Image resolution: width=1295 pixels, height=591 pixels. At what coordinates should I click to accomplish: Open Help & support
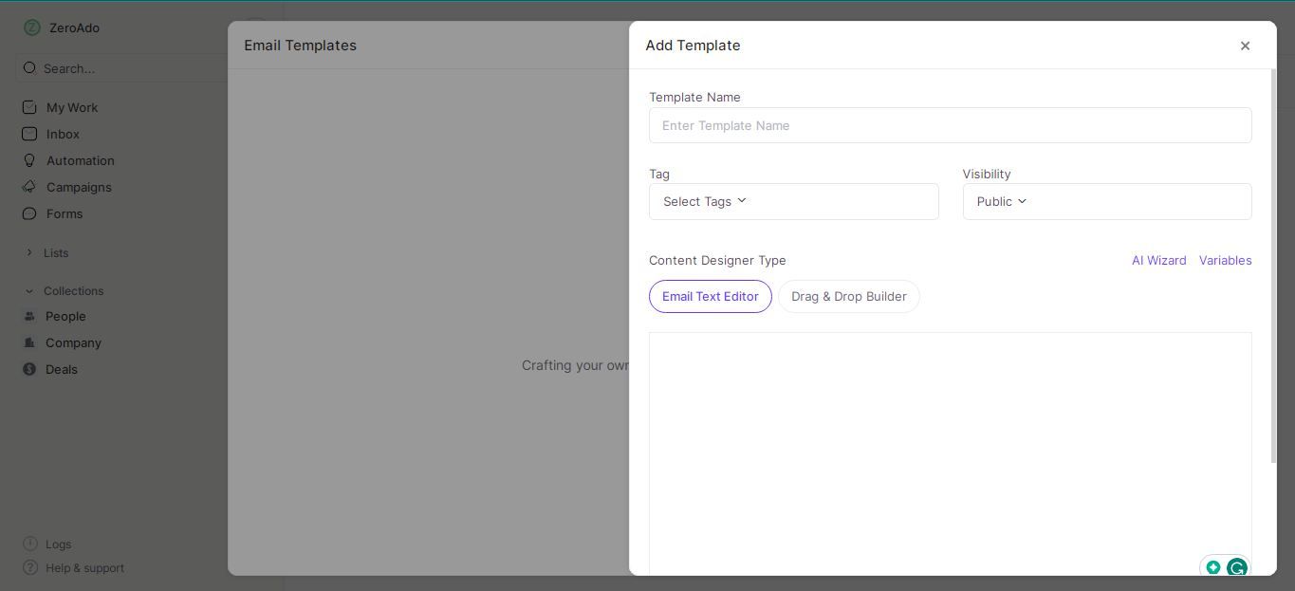click(84, 567)
